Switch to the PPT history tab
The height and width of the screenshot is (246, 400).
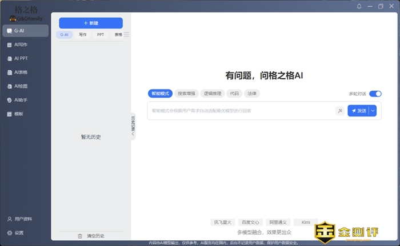pyautogui.click(x=101, y=35)
